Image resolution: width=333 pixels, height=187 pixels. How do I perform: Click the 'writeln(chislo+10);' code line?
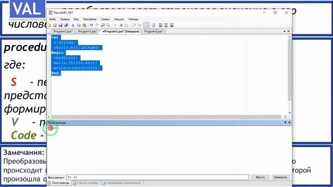(76, 68)
